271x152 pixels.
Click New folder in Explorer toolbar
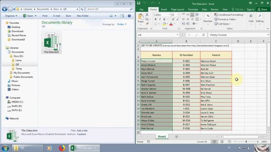(x=83, y=16)
